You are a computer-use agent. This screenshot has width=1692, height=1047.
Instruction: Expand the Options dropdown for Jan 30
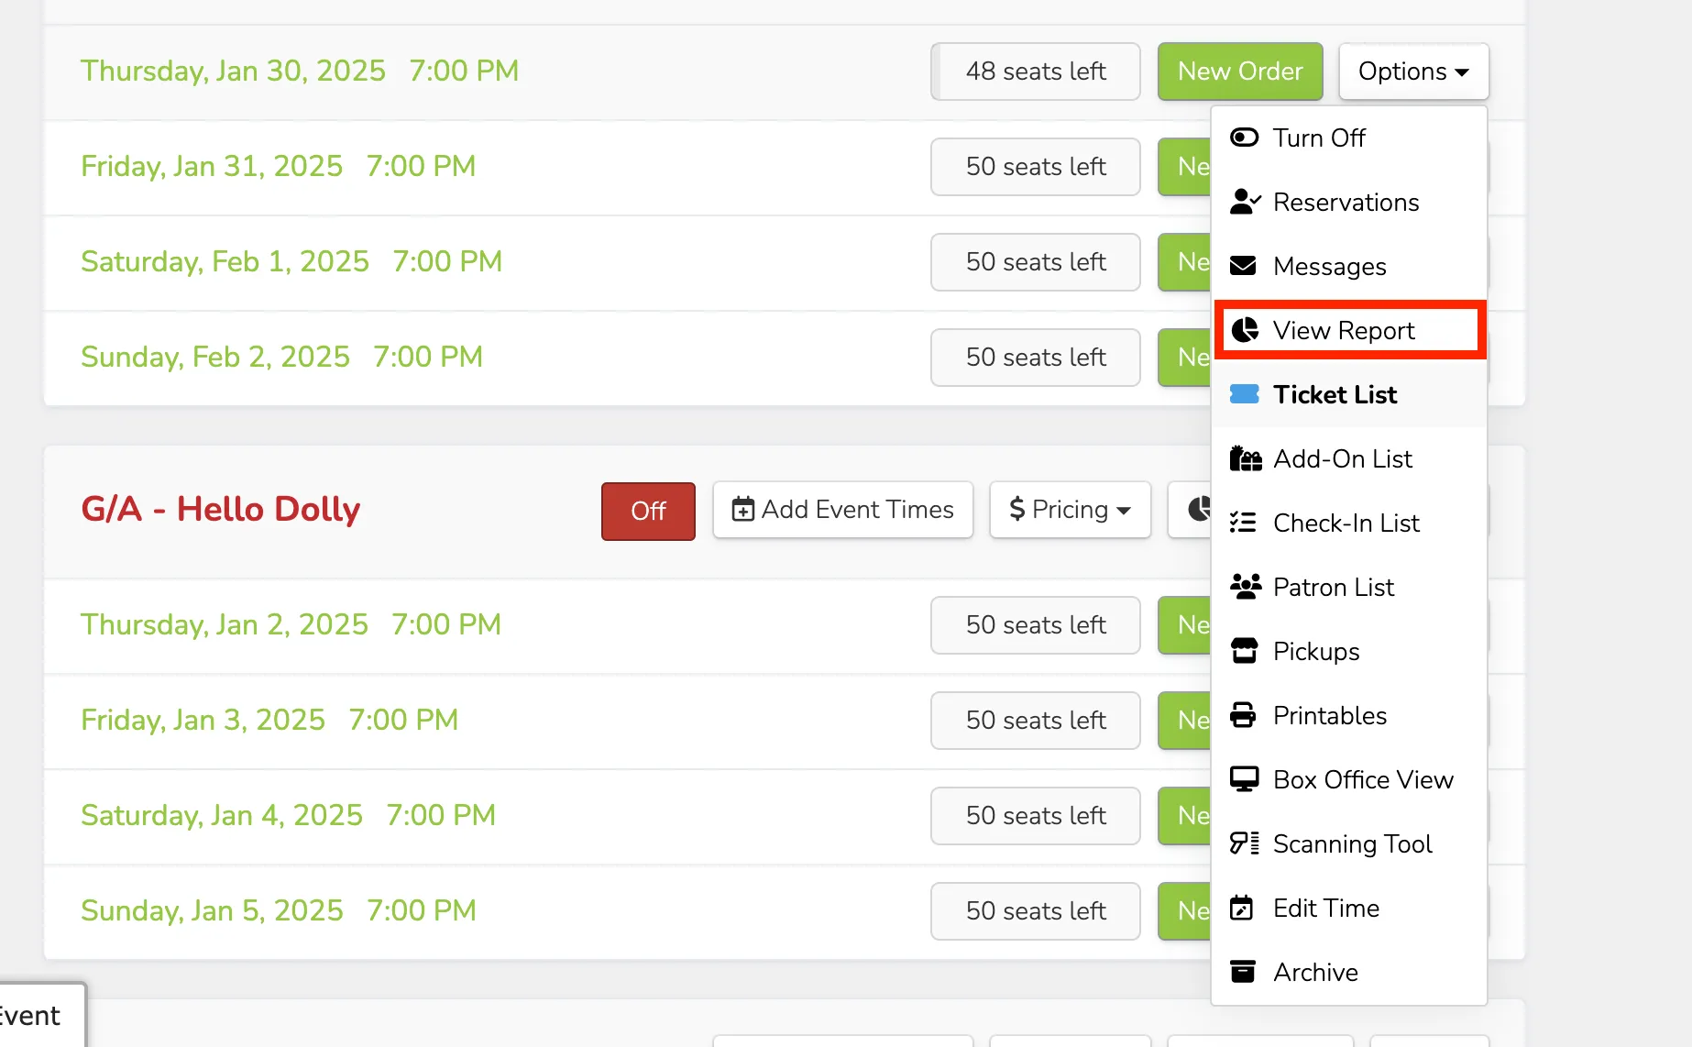tap(1413, 72)
